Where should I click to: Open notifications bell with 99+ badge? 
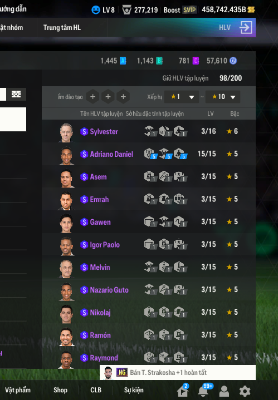click(204, 391)
